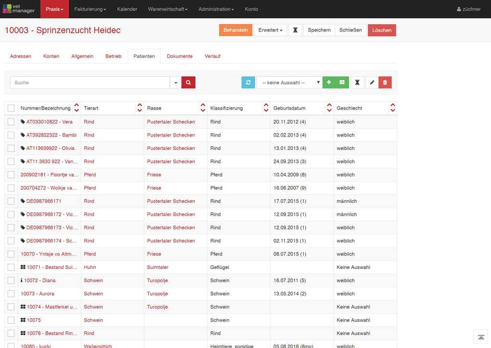The image size is (491, 348).
Task: Open the '-- keine Auswahl --' dropdown
Action: click(289, 83)
